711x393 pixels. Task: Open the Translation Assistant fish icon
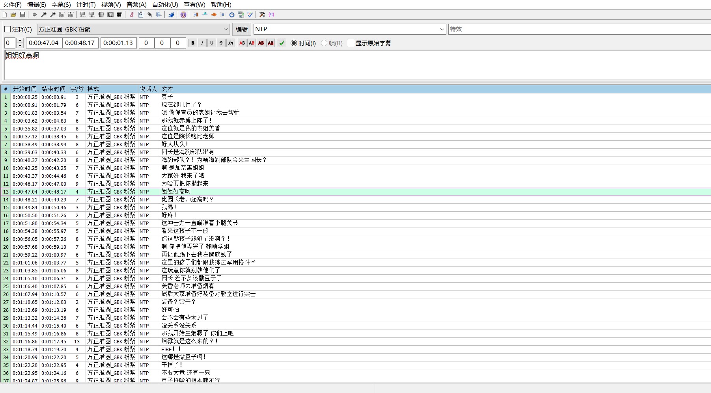click(214, 15)
